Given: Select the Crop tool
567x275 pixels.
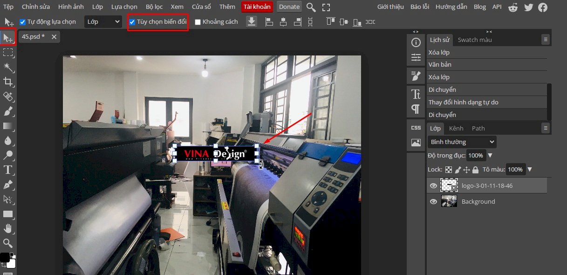Looking at the screenshot, I should point(8,82).
